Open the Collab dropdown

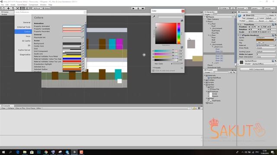tap(223, 8)
